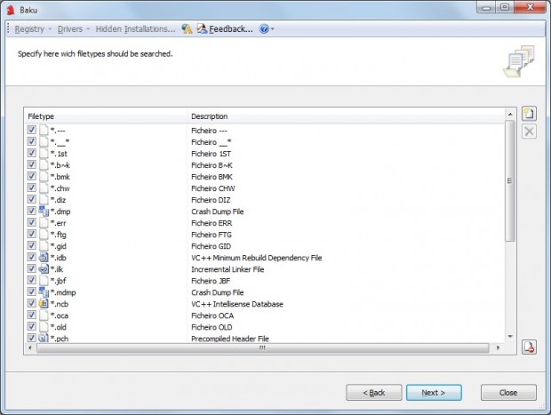This screenshot has width=551, height=415.
Task: Open Hidden Installations menu item
Action: pyautogui.click(x=135, y=28)
